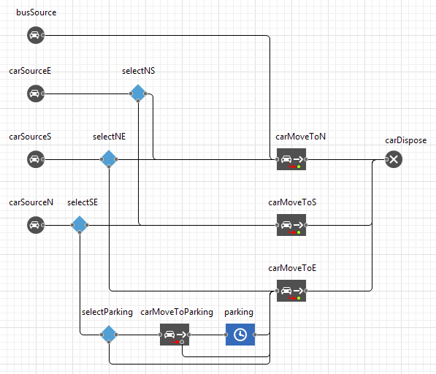
Task: Select the busSource car source block
Action: click(36, 35)
